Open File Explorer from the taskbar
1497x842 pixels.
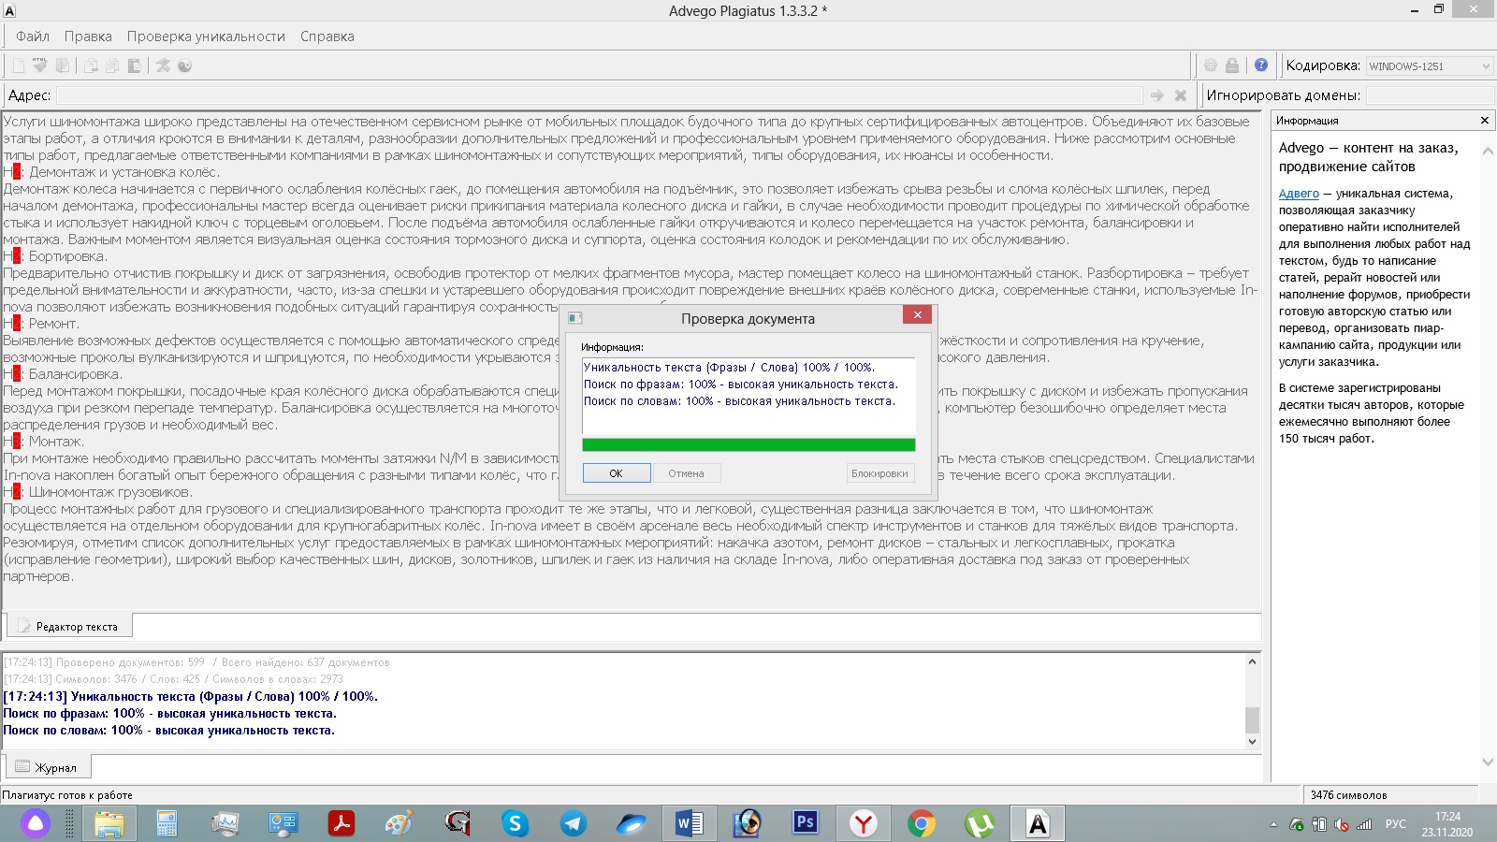[x=109, y=823]
